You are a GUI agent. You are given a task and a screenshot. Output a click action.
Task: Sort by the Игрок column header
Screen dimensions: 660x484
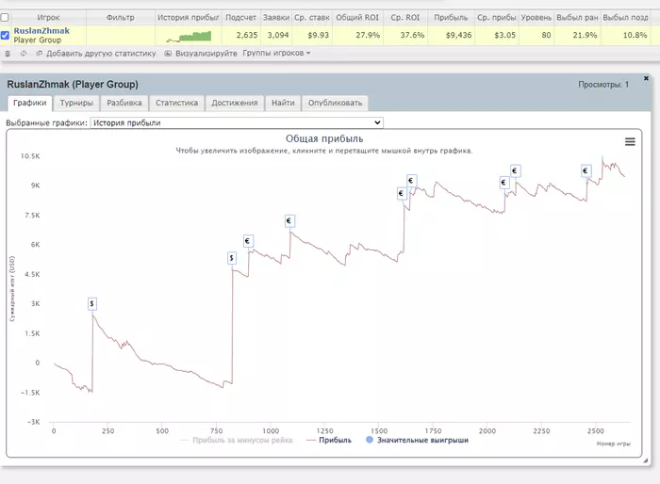click(x=48, y=18)
